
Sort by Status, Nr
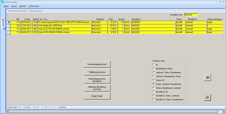click(x=154, y=80)
